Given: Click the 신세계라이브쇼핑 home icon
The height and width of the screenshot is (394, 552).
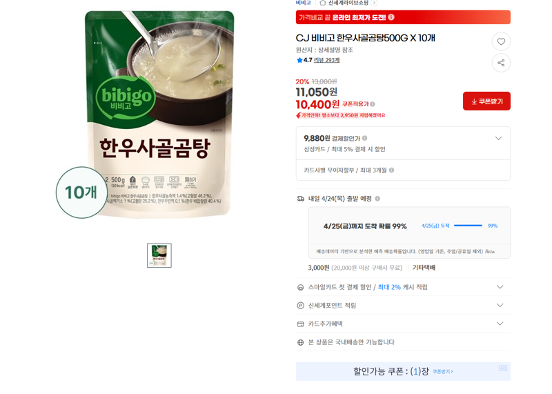Looking at the screenshot, I should pyautogui.click(x=322, y=3).
